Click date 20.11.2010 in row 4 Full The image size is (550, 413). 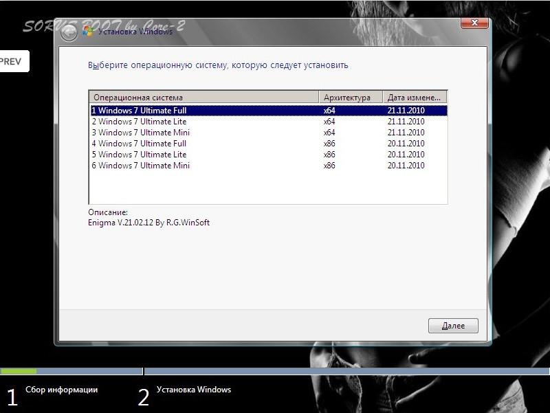click(406, 144)
